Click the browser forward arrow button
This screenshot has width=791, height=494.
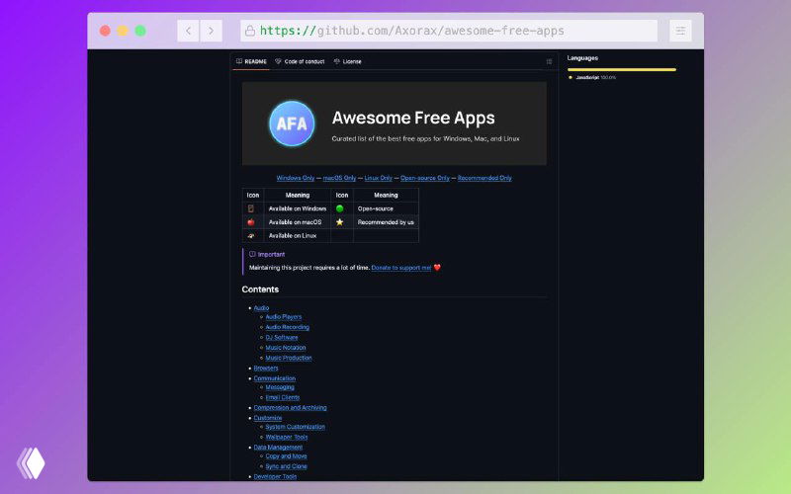coord(211,31)
